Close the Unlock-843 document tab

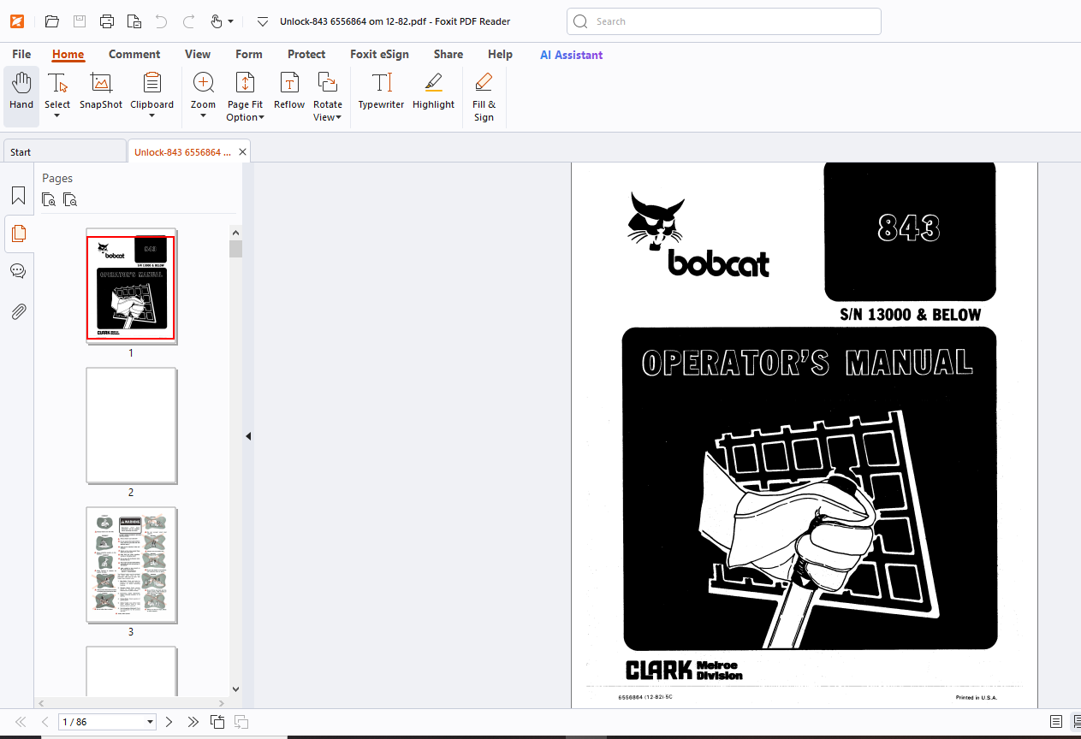tap(242, 152)
